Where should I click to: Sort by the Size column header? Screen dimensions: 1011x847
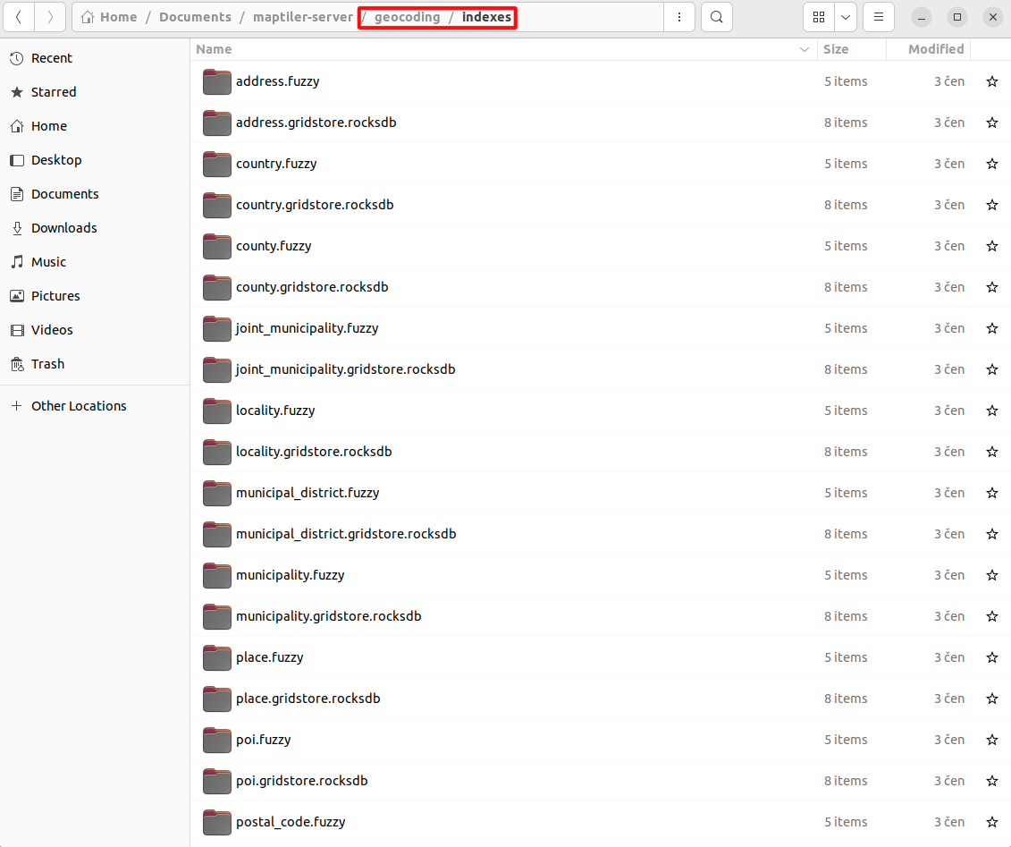point(836,50)
